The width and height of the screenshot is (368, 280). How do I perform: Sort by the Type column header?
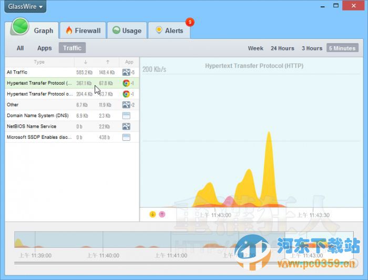click(39, 62)
